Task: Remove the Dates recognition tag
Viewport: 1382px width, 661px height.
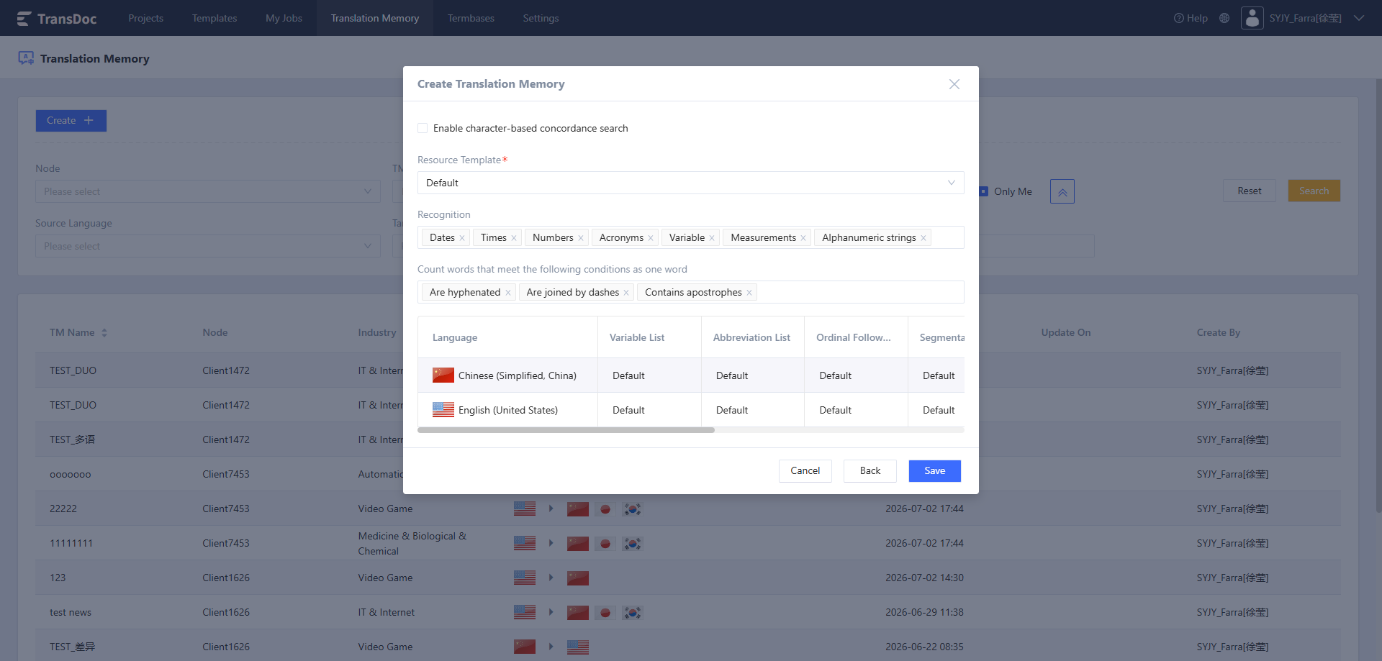Action: (462, 238)
